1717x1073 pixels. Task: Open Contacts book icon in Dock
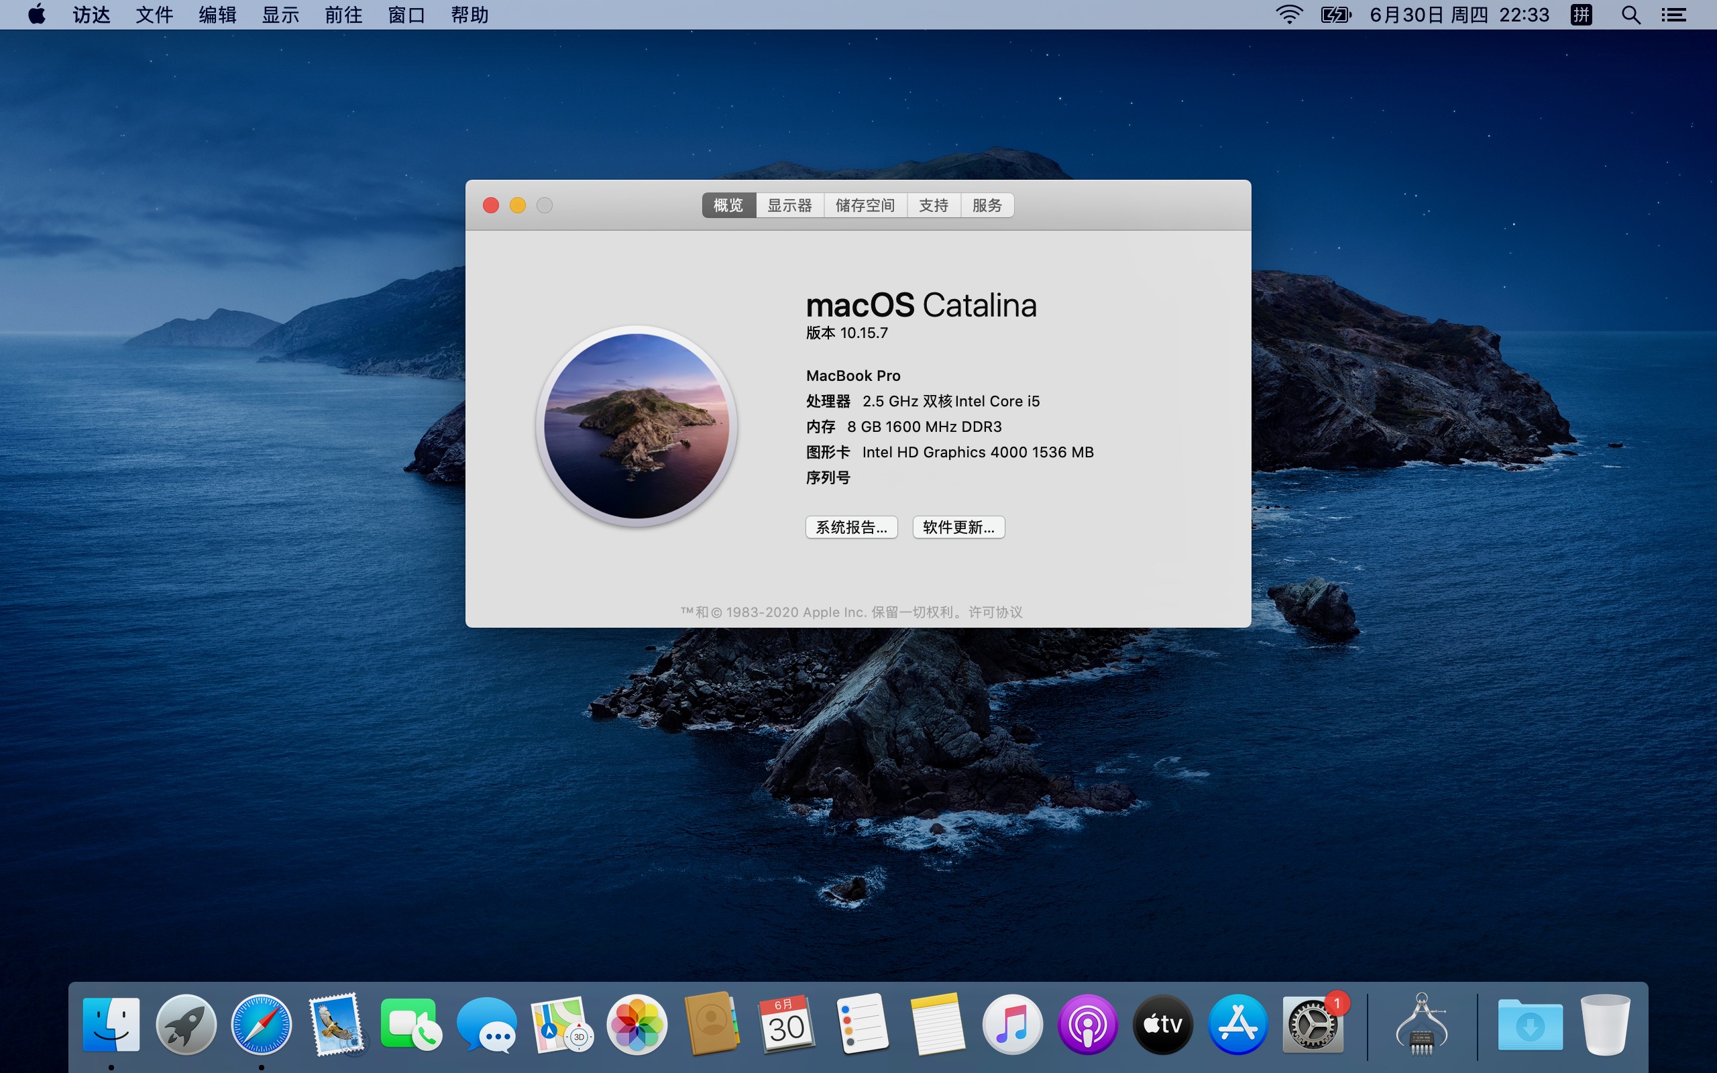tap(712, 1024)
